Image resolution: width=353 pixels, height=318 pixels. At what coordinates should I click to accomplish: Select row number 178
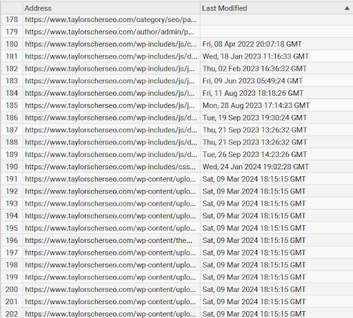[12, 19]
